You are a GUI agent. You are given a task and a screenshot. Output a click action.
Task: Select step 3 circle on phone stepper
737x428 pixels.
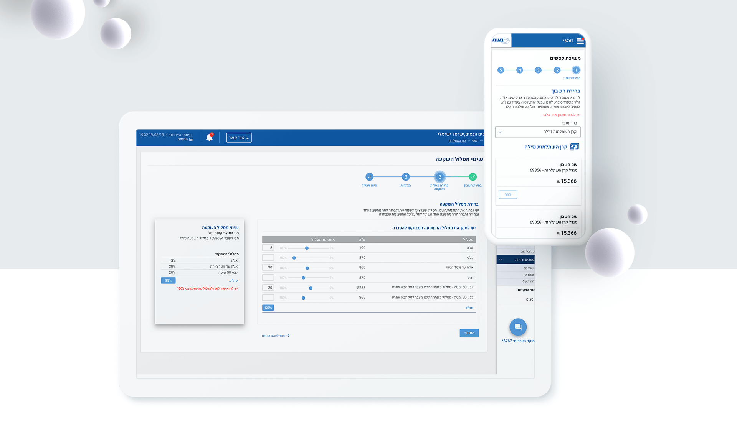(x=538, y=70)
